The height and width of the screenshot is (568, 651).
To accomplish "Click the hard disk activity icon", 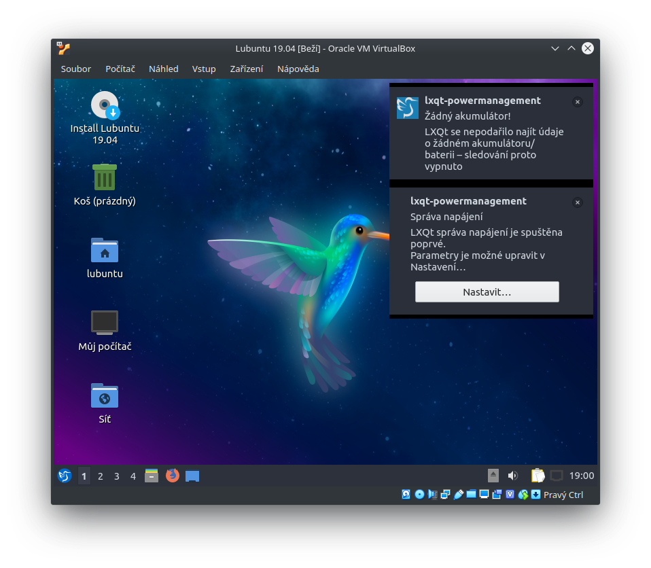I will click(x=407, y=495).
